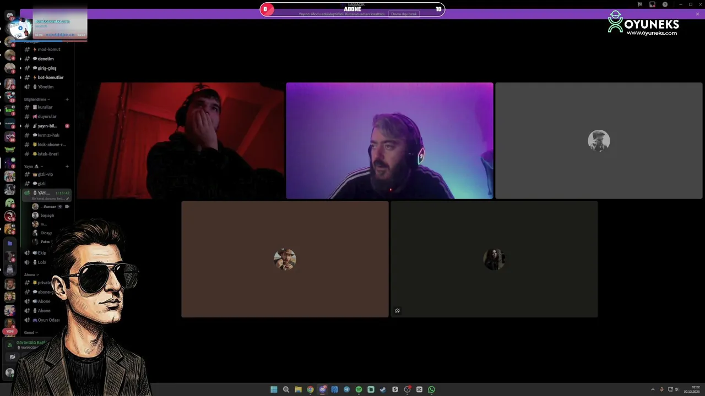Image resolution: width=705 pixels, height=396 pixels.
Task: Open Google Chrome from the taskbar
Action: click(x=310, y=389)
